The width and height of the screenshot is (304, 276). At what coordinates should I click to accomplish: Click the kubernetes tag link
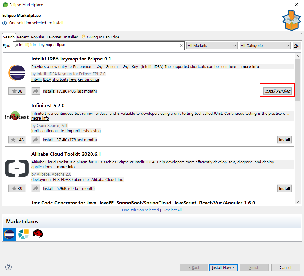pyautogui.click(x=81, y=180)
